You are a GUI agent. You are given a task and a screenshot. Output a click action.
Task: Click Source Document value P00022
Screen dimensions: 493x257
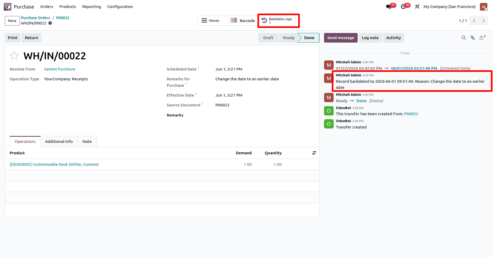click(222, 105)
